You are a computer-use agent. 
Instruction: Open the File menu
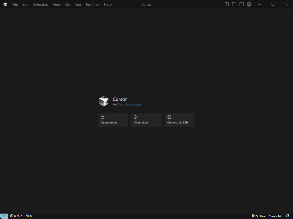pos(15,4)
